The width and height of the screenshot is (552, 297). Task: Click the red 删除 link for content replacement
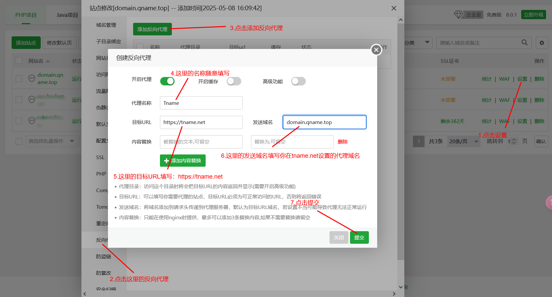(x=342, y=142)
